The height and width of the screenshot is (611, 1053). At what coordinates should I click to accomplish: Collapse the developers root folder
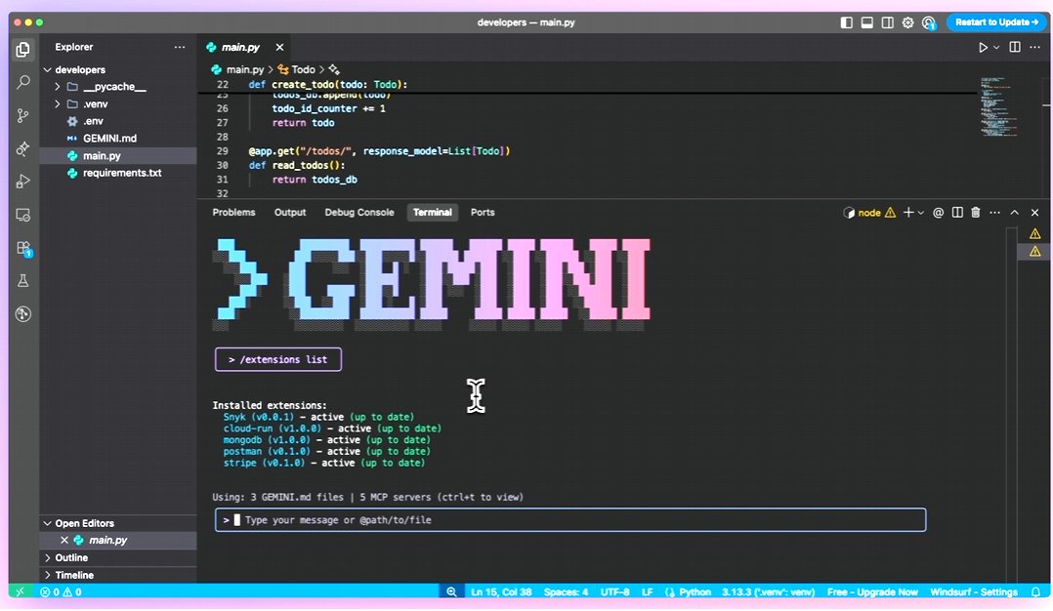118,69
